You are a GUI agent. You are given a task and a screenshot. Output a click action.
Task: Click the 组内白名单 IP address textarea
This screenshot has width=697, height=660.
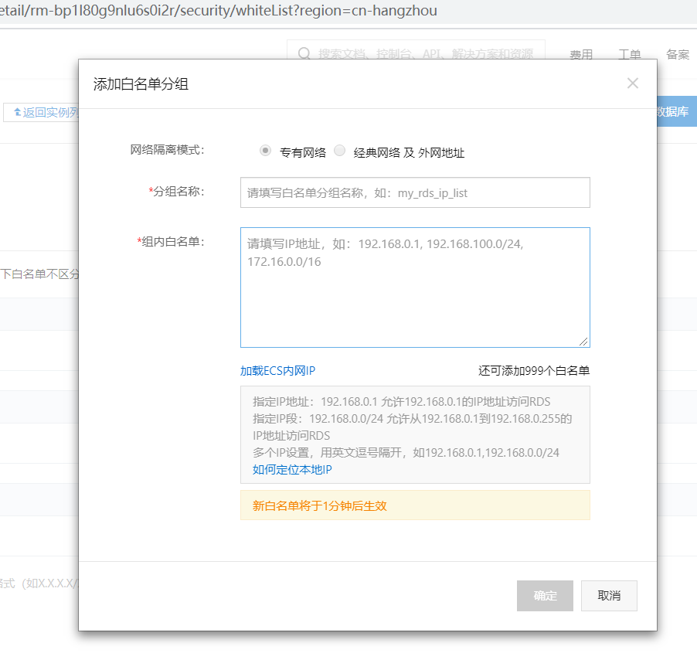coord(415,286)
